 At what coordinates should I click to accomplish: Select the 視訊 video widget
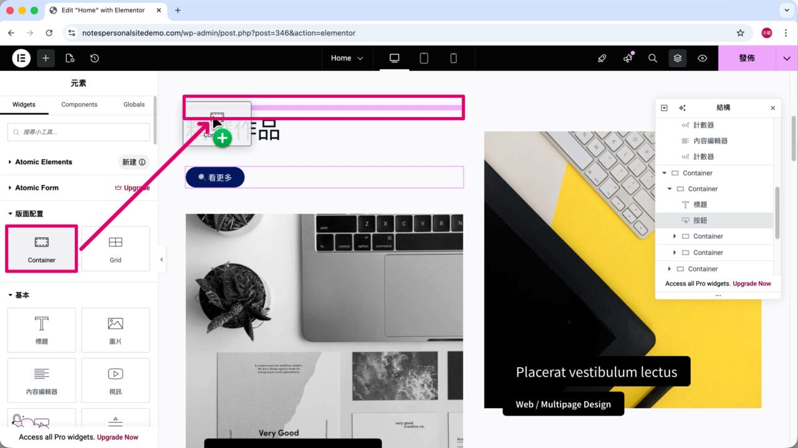[115, 380]
